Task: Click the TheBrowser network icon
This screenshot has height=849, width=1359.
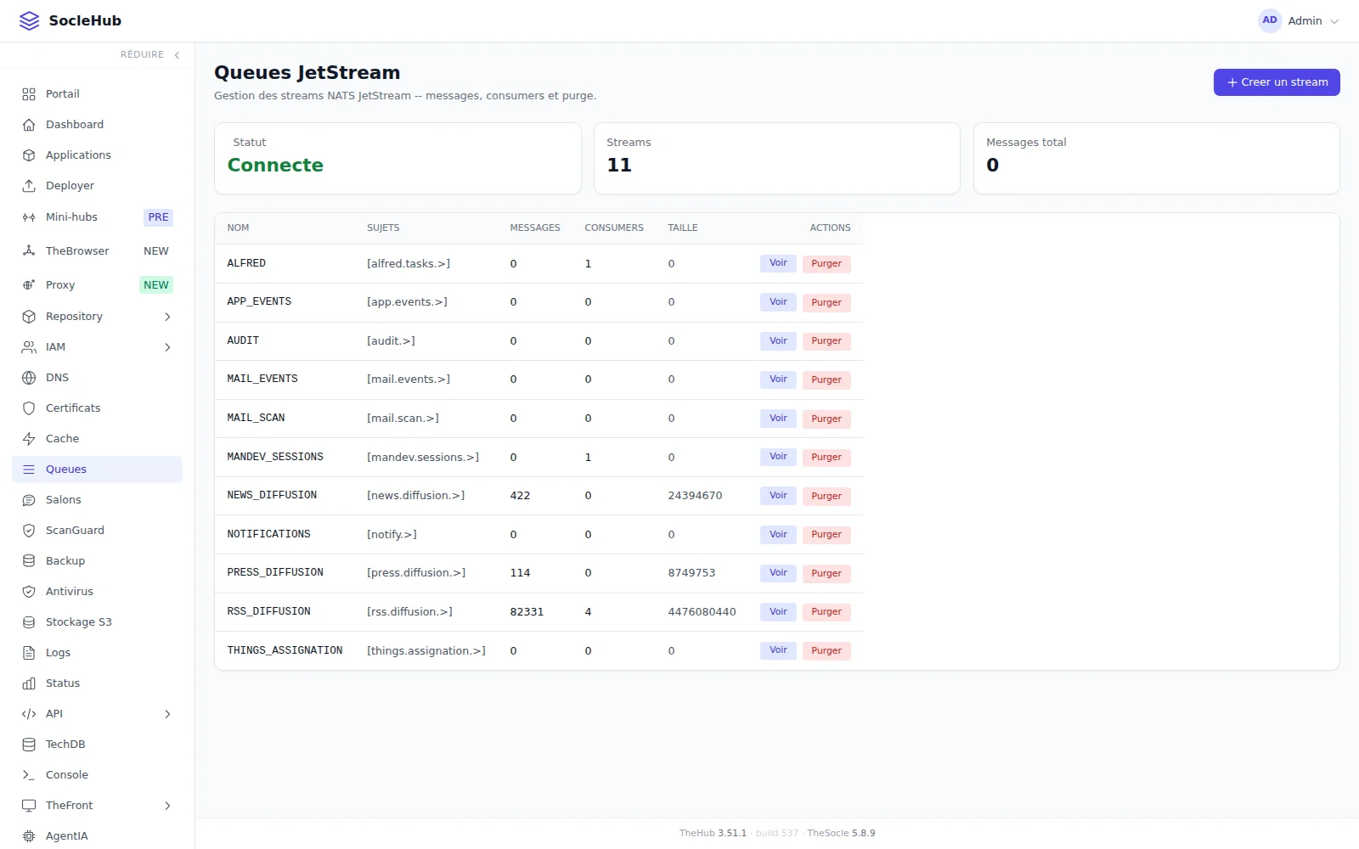Action: point(29,251)
